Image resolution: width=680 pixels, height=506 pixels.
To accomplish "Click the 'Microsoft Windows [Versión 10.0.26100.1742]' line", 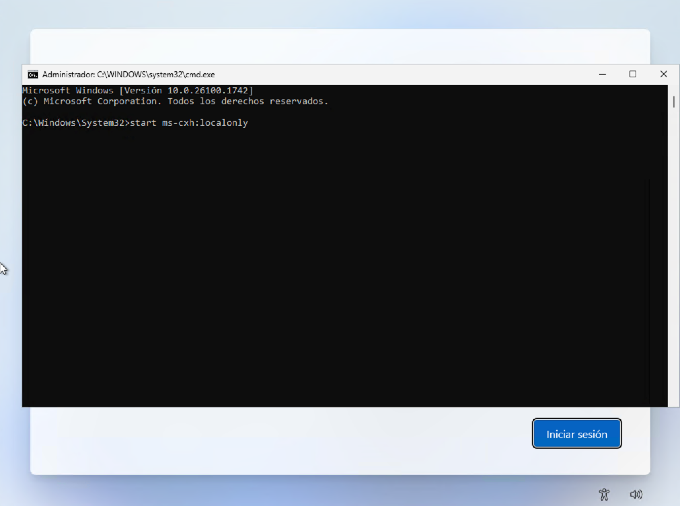I will (x=138, y=90).
